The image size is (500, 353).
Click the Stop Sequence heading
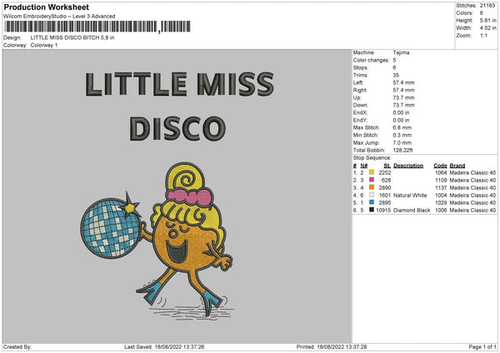[372, 157]
